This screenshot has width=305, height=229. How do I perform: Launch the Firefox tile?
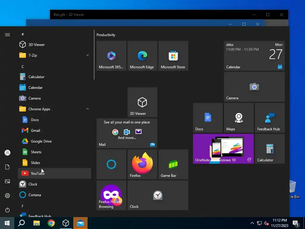pos(142,164)
